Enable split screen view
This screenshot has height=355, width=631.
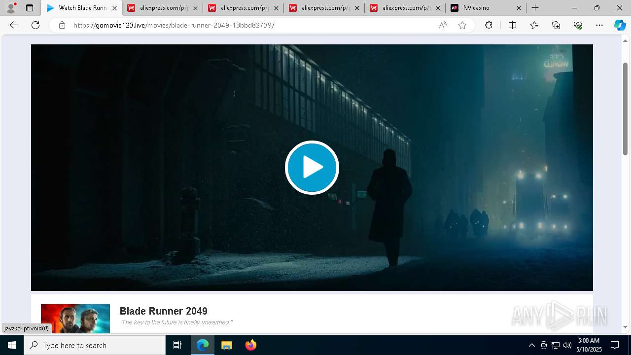[x=512, y=25]
